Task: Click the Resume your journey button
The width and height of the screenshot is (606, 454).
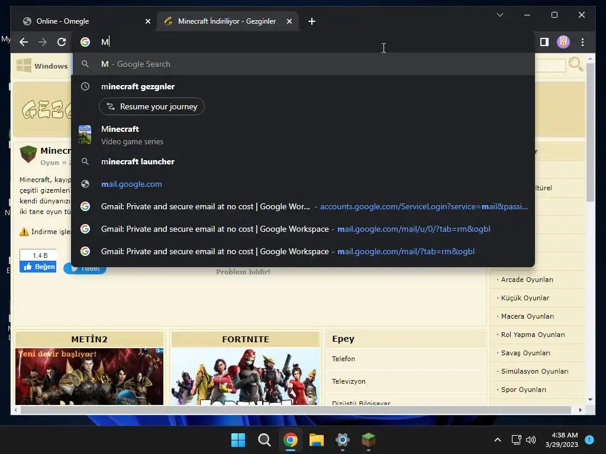Action: (152, 106)
